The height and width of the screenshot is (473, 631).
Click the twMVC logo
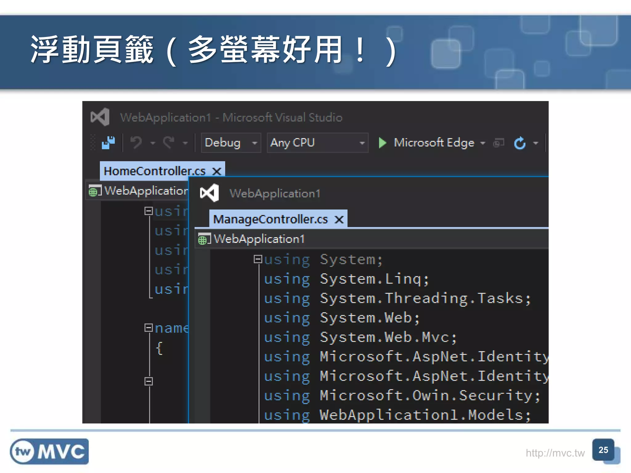pos(49,451)
